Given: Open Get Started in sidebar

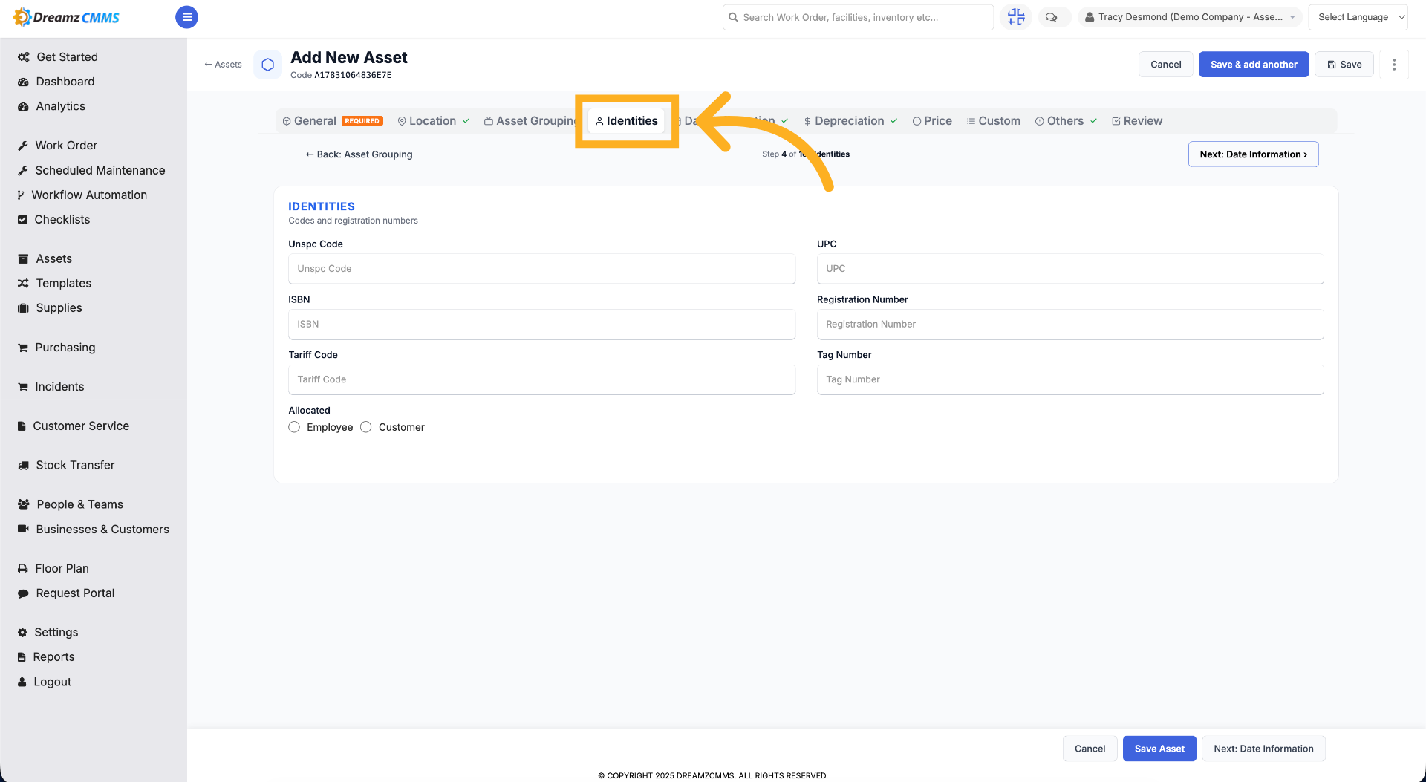Looking at the screenshot, I should [58, 57].
